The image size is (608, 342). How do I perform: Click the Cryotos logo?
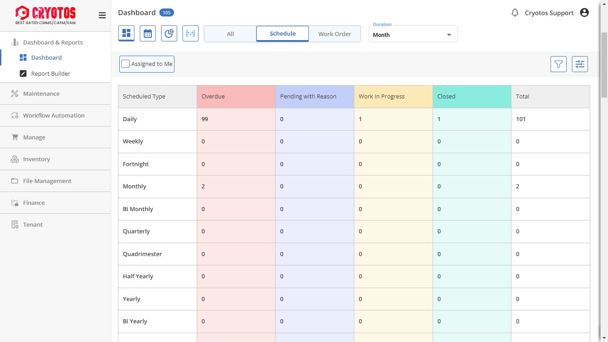pyautogui.click(x=45, y=15)
